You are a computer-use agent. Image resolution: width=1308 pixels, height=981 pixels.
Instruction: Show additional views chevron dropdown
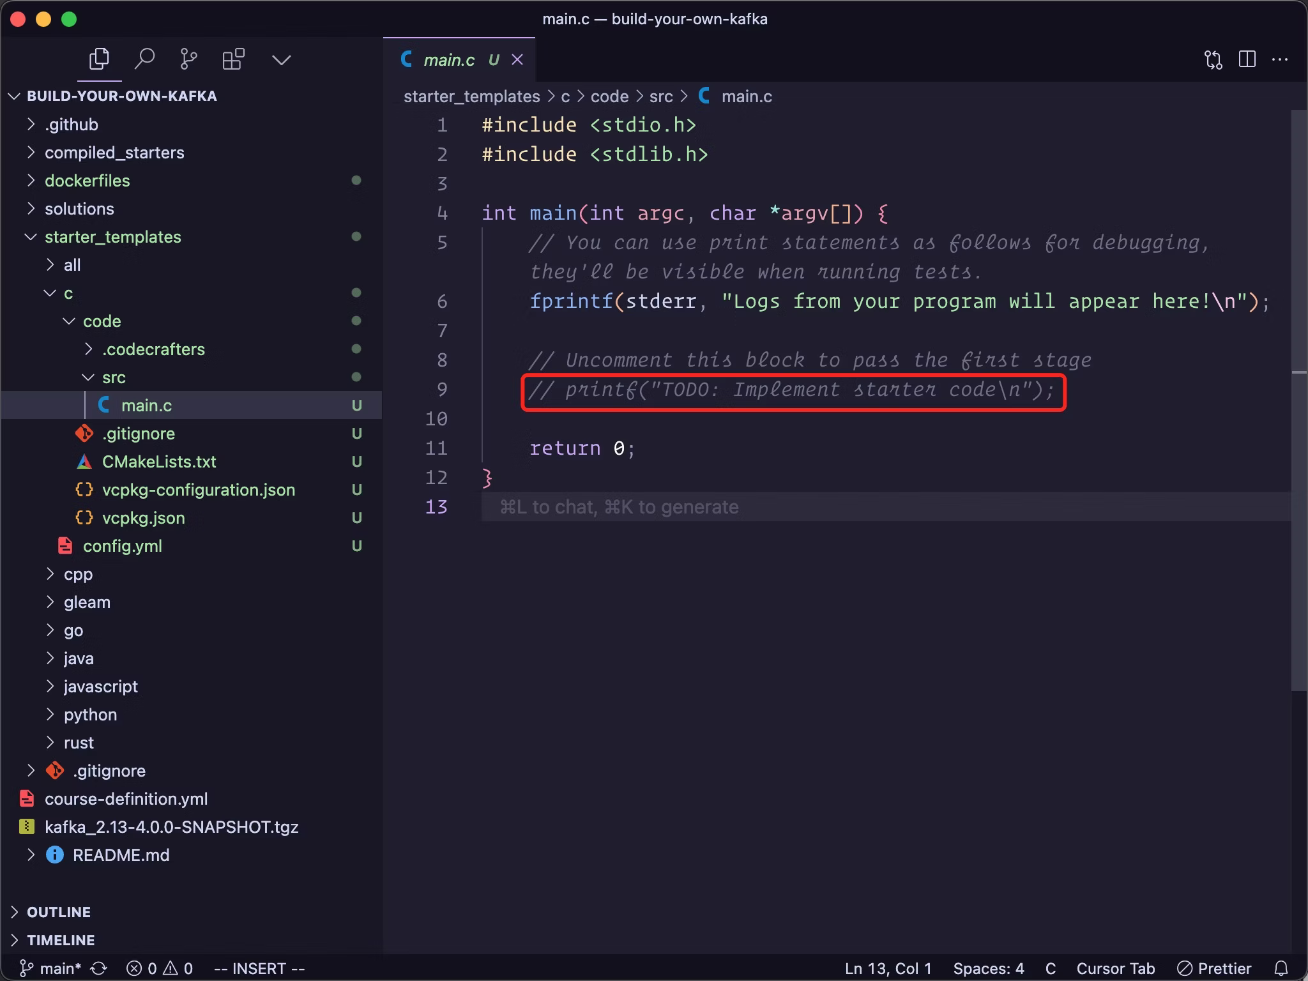point(281,59)
